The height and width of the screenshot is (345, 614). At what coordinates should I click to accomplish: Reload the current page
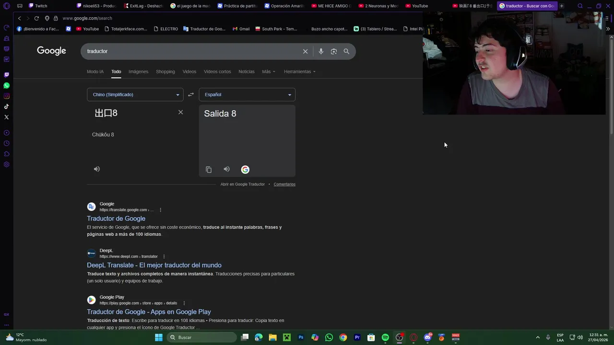[36, 18]
